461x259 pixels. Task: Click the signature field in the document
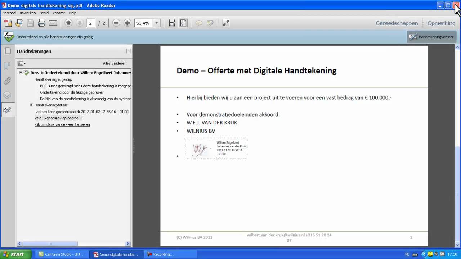[x=216, y=148]
